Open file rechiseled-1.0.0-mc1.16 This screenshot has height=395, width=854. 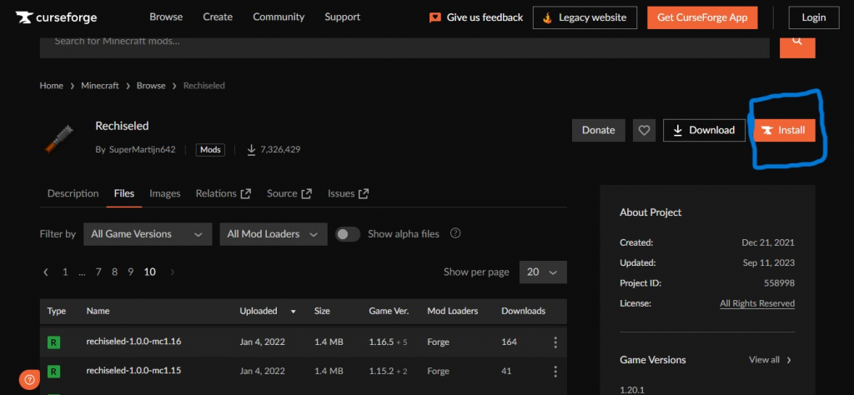133,342
